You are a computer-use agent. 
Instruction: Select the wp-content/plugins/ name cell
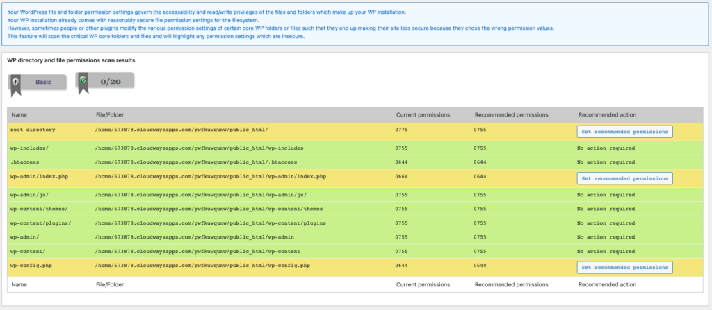click(41, 223)
